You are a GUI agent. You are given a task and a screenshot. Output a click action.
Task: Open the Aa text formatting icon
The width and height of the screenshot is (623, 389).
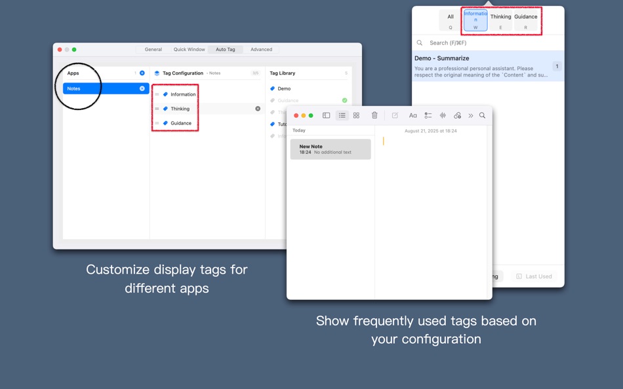pyautogui.click(x=413, y=115)
